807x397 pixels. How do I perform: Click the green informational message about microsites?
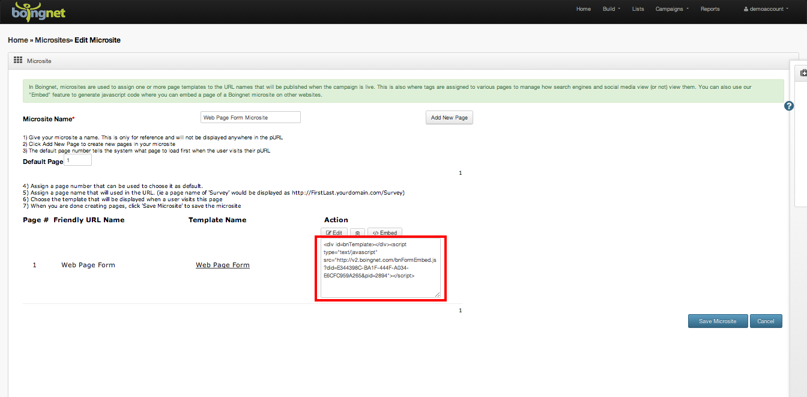403,91
